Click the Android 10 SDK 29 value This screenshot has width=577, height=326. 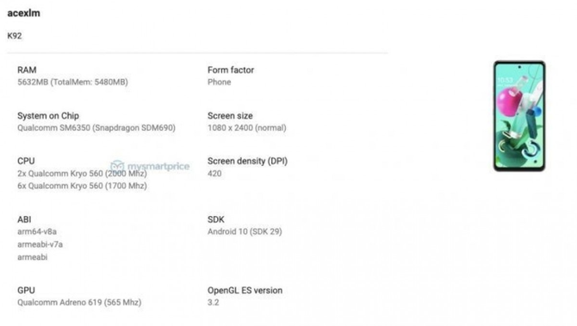coord(245,231)
